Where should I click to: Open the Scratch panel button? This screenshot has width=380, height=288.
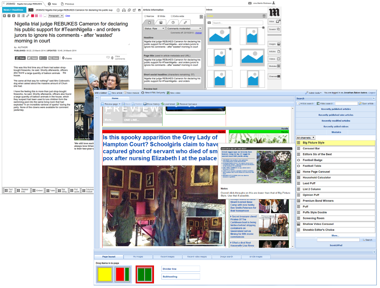274,29
